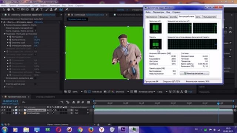Select the Pan Behind anchor tool
The image size is (237, 133).
point(27,10)
